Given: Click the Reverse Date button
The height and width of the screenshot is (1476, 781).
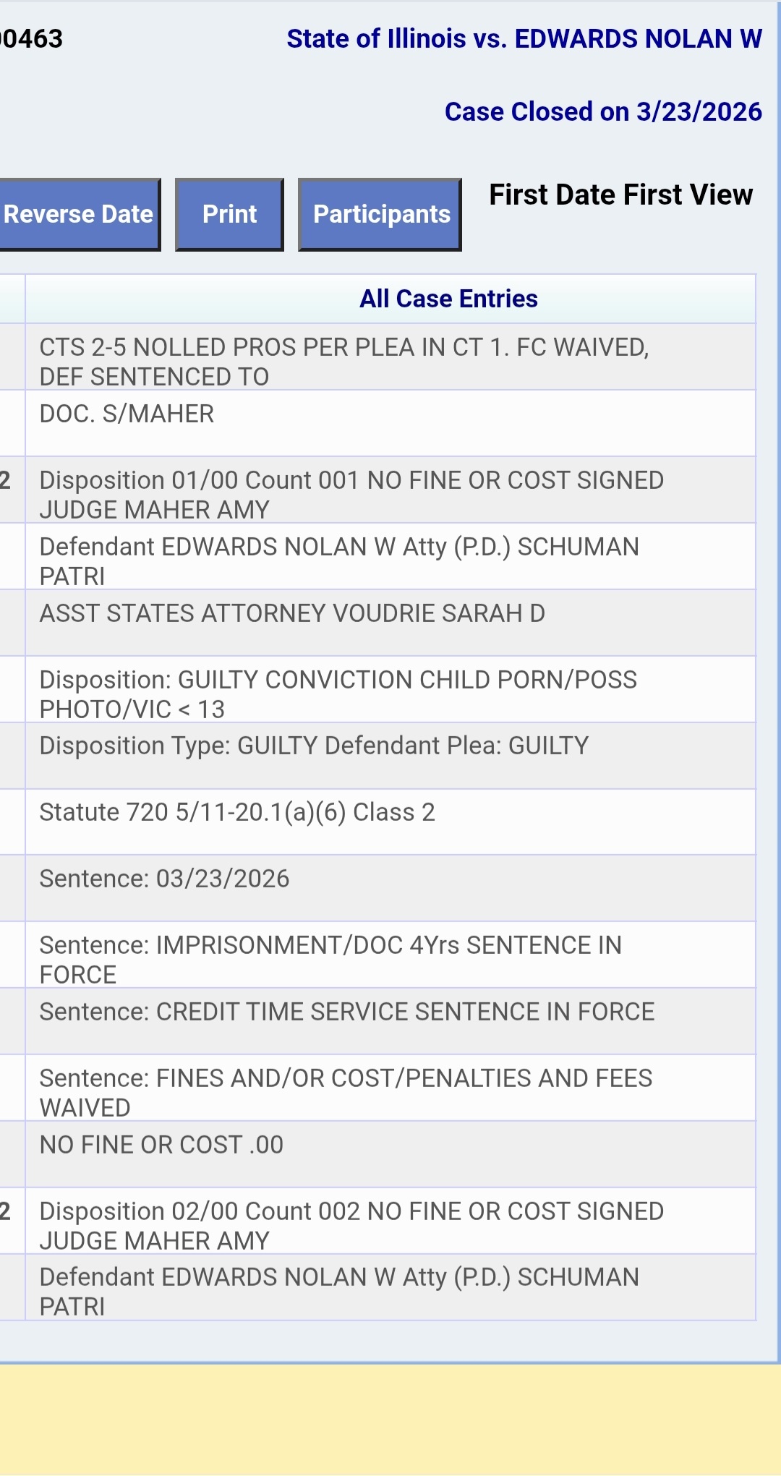Looking at the screenshot, I should pos(78,215).
